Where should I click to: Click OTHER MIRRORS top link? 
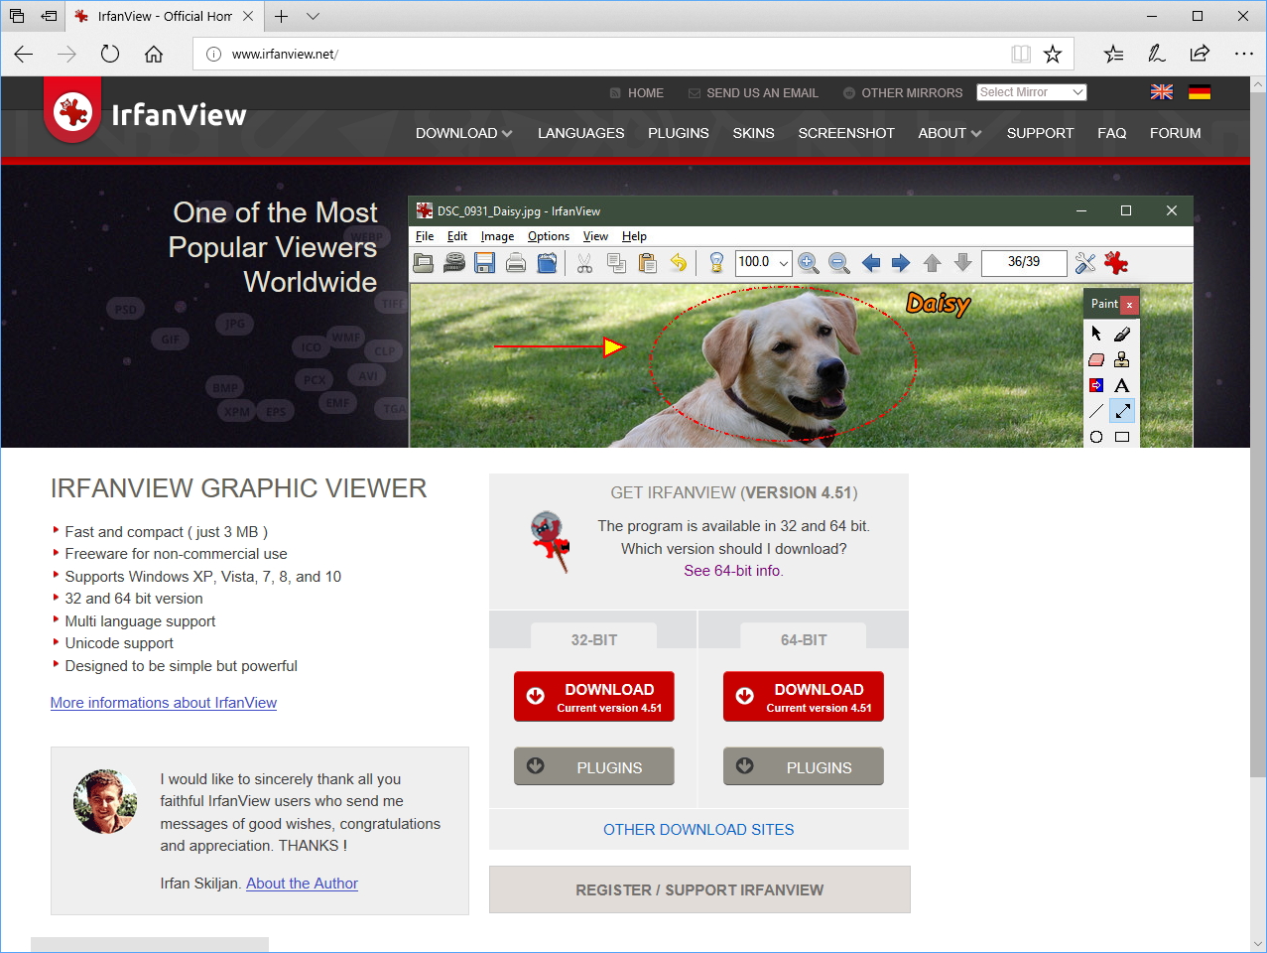[903, 92]
